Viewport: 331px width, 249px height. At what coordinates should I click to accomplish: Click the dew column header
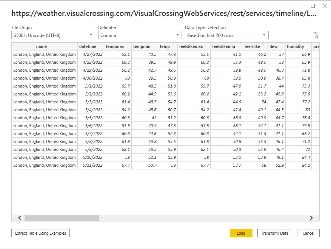coord(276,46)
